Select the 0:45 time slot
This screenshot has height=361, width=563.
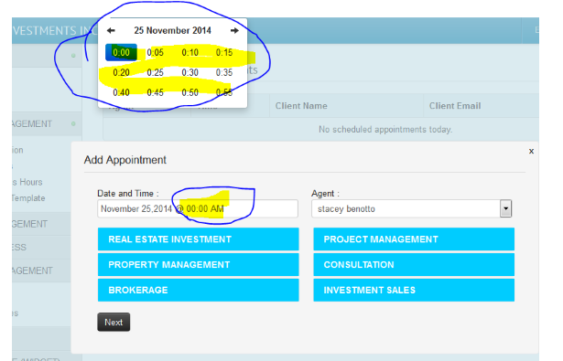(155, 93)
